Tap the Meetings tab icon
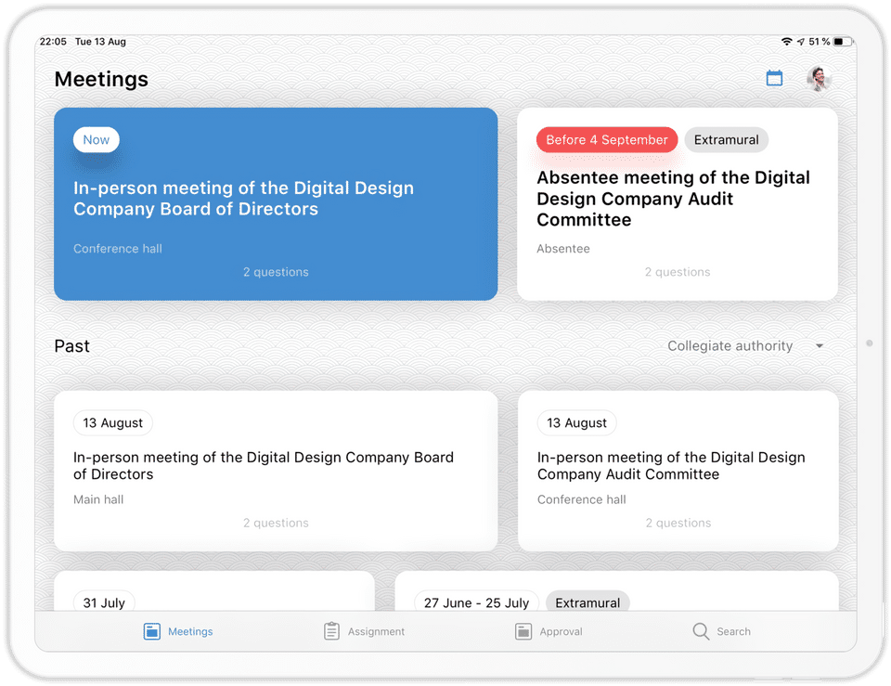This screenshot has height=686, width=891. pos(151,631)
